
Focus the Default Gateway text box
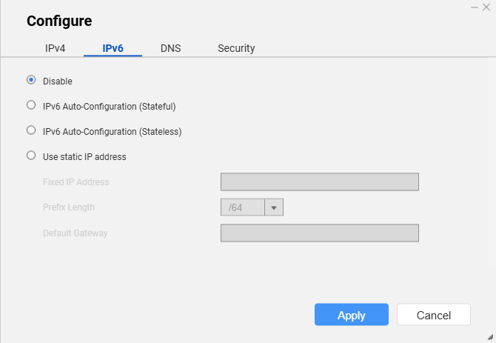point(320,233)
